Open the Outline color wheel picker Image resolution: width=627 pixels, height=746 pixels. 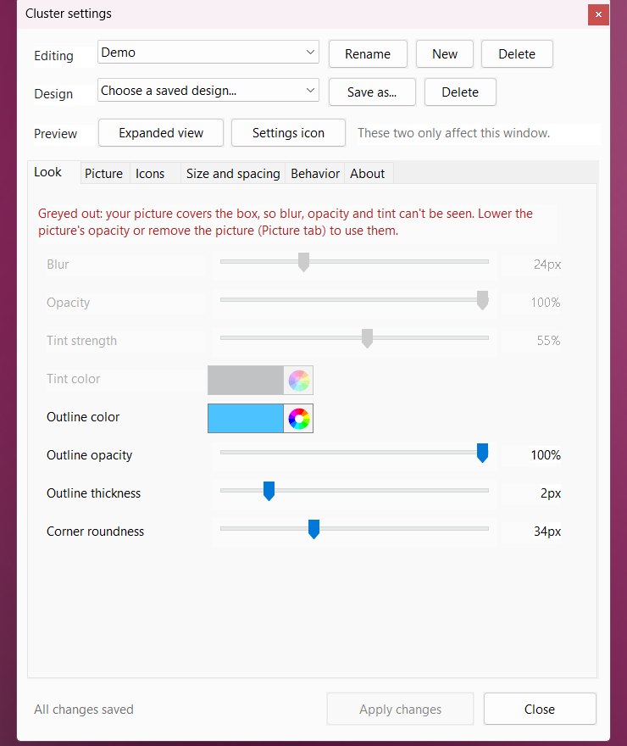[298, 419]
